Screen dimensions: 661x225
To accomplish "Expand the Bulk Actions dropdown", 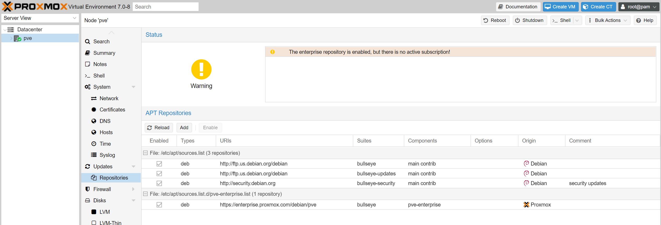I will coord(607,20).
